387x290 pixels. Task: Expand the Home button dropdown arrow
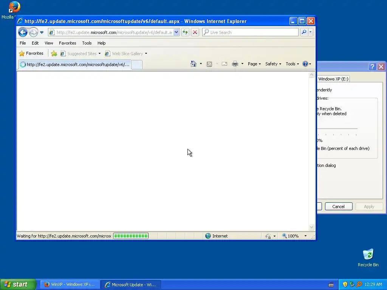tap(201, 64)
